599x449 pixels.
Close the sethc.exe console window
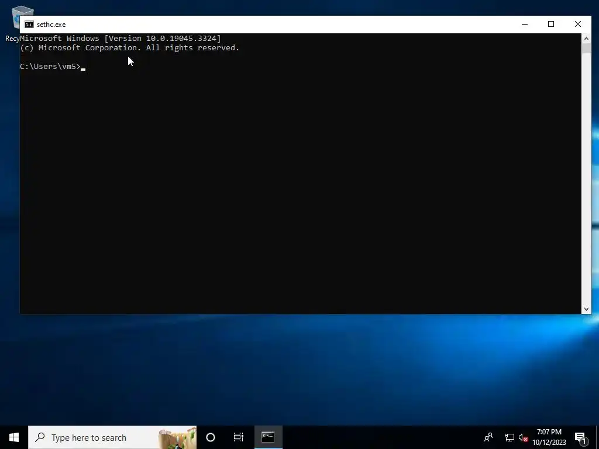click(x=577, y=24)
